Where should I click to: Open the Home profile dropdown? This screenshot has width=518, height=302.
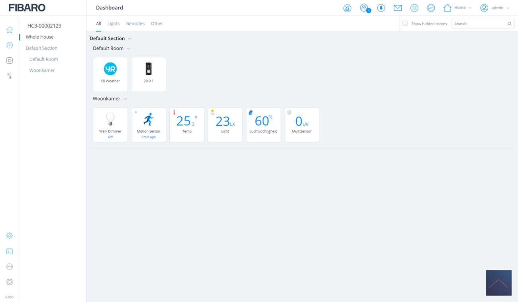(457, 8)
